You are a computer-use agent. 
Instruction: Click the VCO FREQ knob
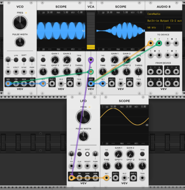point(20,23)
